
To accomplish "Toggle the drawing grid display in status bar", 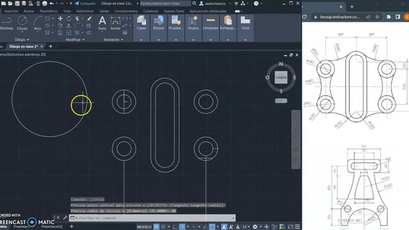I will 156,227.
